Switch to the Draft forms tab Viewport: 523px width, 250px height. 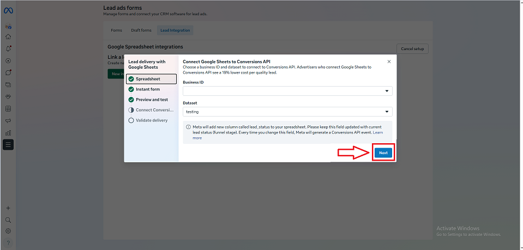tap(141, 31)
